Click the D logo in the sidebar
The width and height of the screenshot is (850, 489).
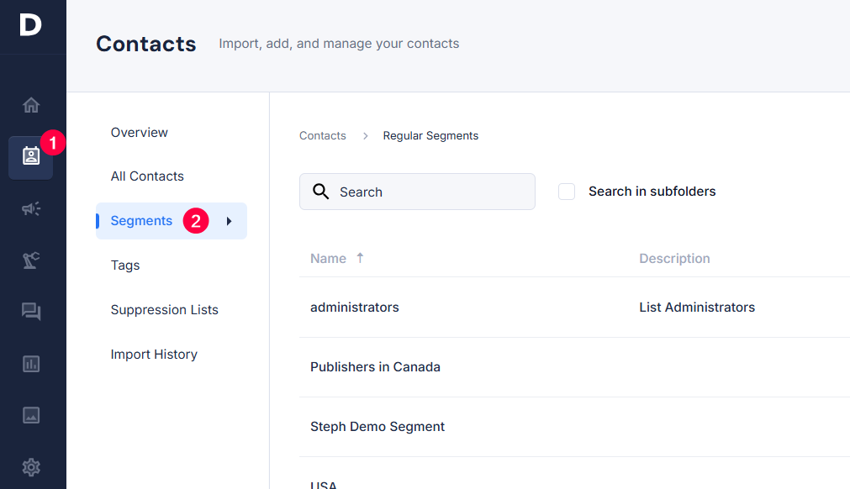pyautogui.click(x=30, y=25)
